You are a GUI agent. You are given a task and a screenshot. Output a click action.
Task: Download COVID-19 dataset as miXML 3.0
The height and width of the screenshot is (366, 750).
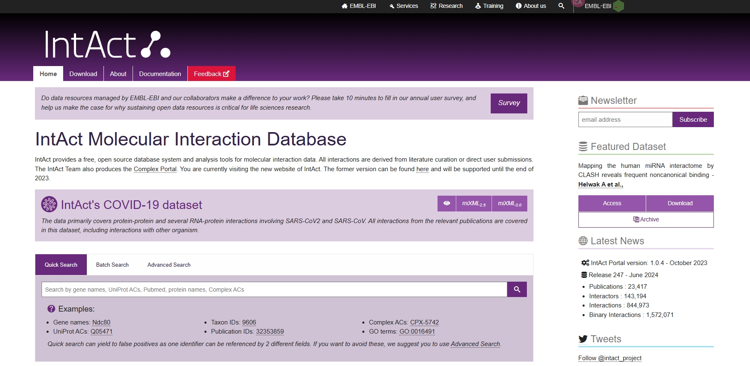pyautogui.click(x=509, y=204)
